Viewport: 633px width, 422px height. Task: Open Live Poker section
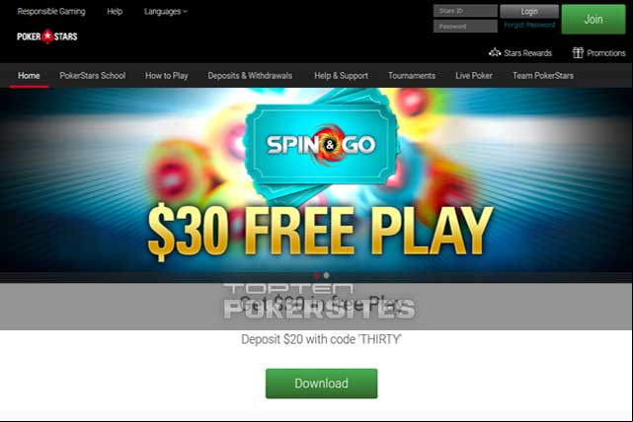click(x=474, y=76)
